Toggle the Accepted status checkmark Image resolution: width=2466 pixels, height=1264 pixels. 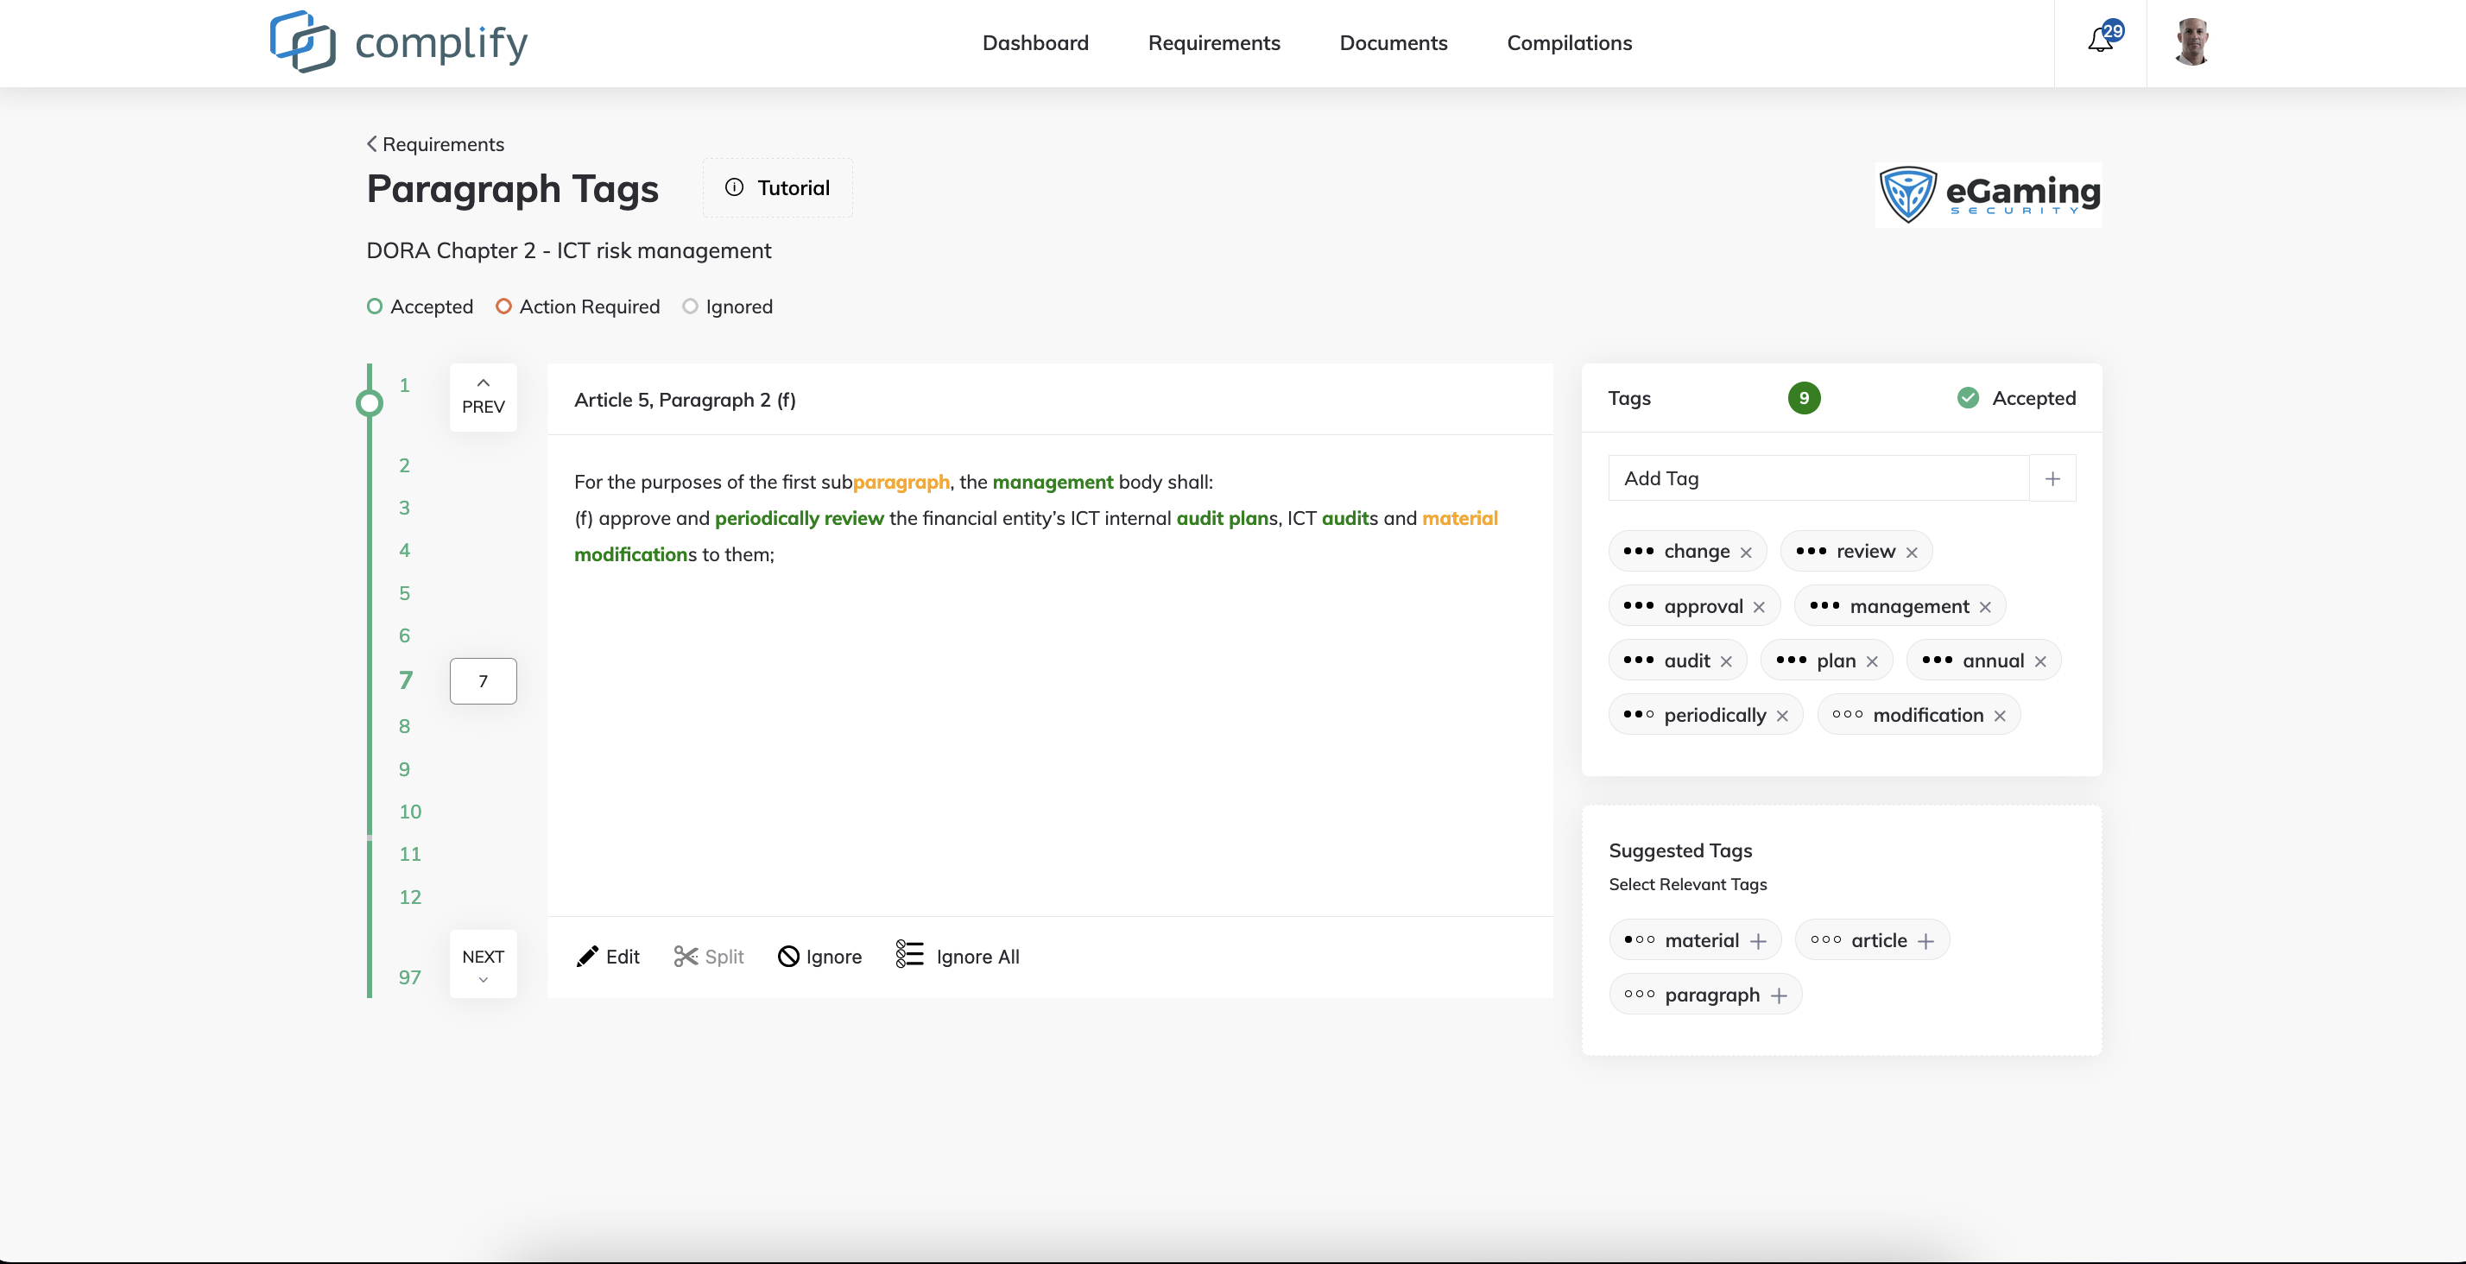point(1968,398)
